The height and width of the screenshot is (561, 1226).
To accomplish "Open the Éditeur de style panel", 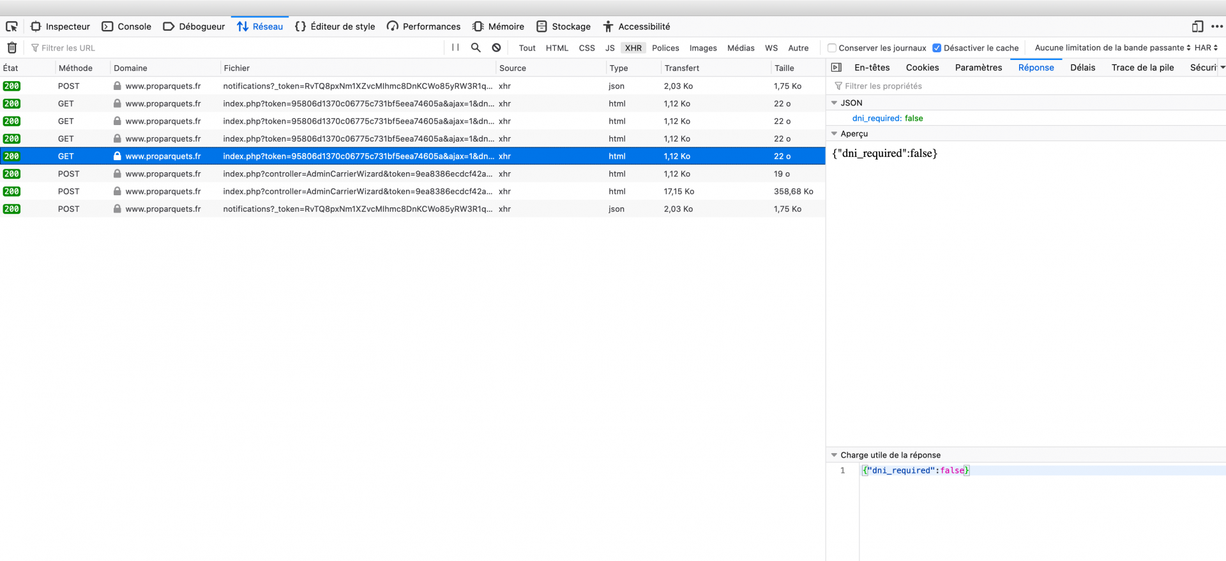I will click(335, 26).
